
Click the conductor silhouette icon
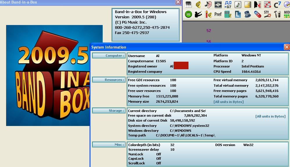[198, 14]
